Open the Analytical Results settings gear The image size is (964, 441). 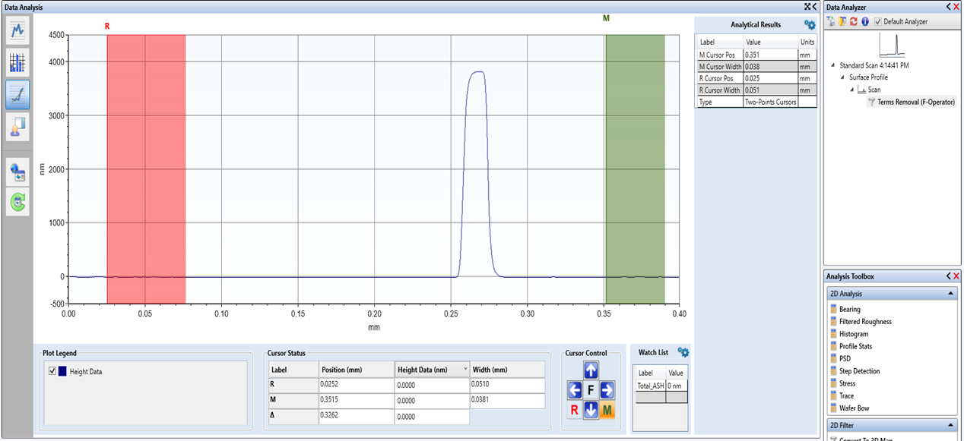[810, 24]
